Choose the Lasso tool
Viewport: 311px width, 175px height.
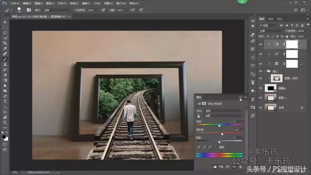pos(5,33)
